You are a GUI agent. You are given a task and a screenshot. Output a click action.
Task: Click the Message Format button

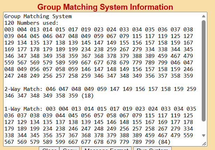pos(106,149)
